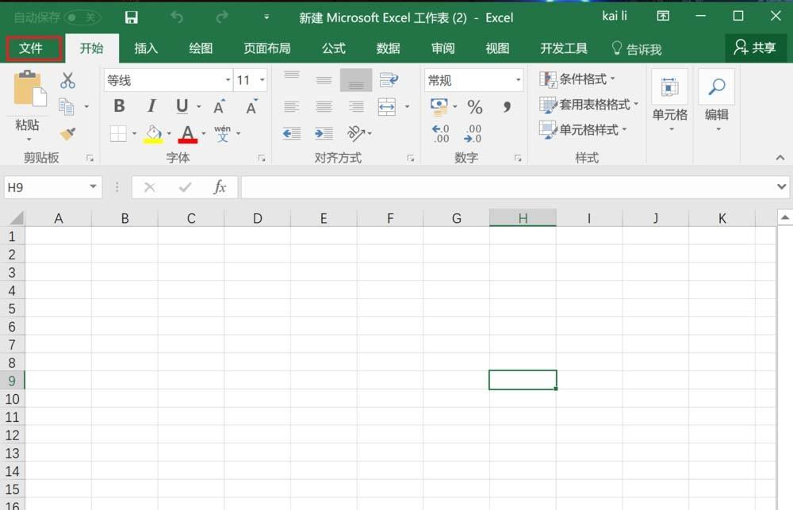The width and height of the screenshot is (793, 510).
Task: Open the 文件 menu
Action: (x=33, y=48)
